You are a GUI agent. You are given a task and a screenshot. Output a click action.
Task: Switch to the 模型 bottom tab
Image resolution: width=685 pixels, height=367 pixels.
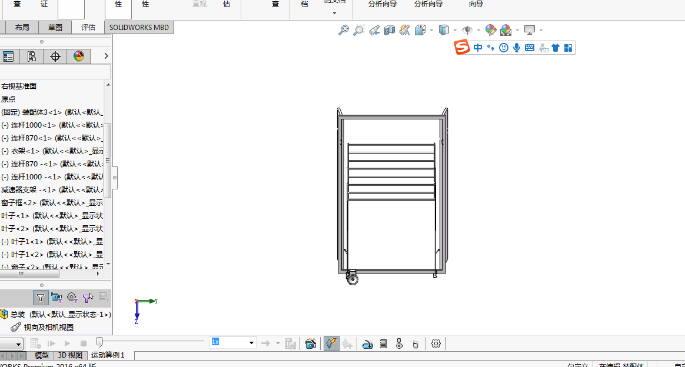point(42,355)
